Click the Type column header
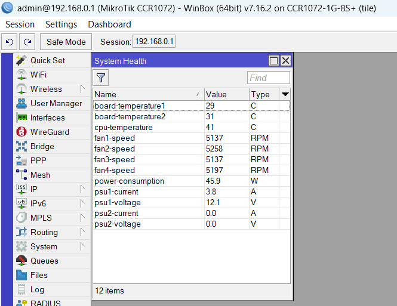Image resolution: width=397 pixels, height=306 pixels. click(x=264, y=94)
